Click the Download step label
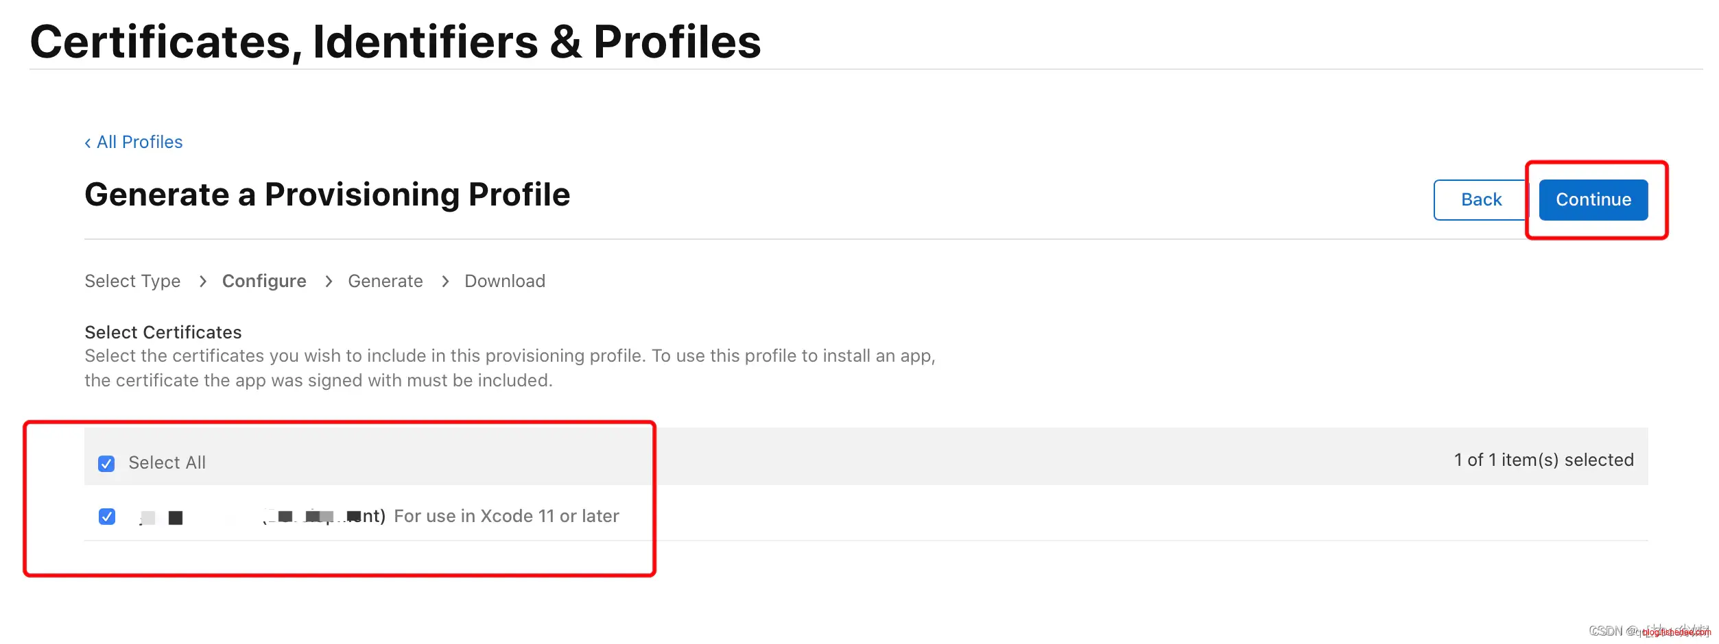The width and height of the screenshot is (1719, 644). tap(504, 282)
